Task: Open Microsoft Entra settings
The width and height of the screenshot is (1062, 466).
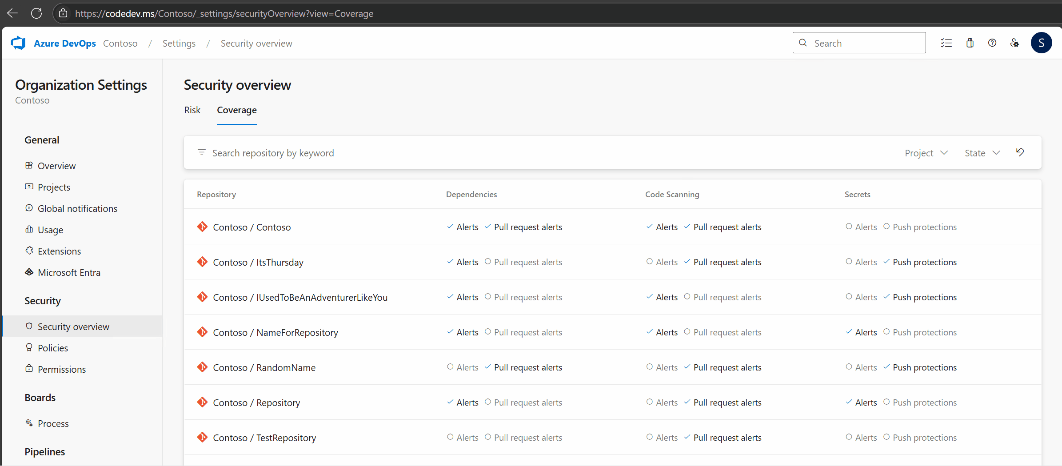Action: [x=69, y=272]
